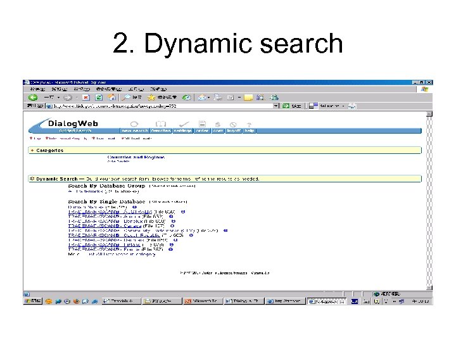Click the 'Asia Pacific' link under Categories
This screenshot has height=342, width=456.
(118, 161)
